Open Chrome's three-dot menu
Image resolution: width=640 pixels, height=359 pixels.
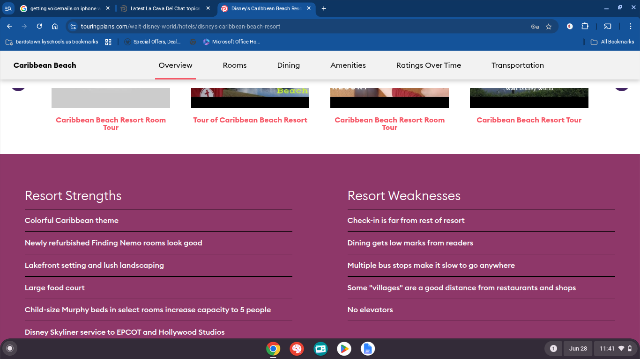(631, 27)
